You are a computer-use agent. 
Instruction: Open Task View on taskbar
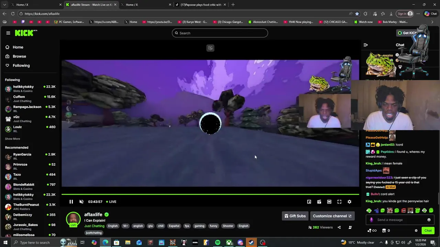(x=82, y=243)
